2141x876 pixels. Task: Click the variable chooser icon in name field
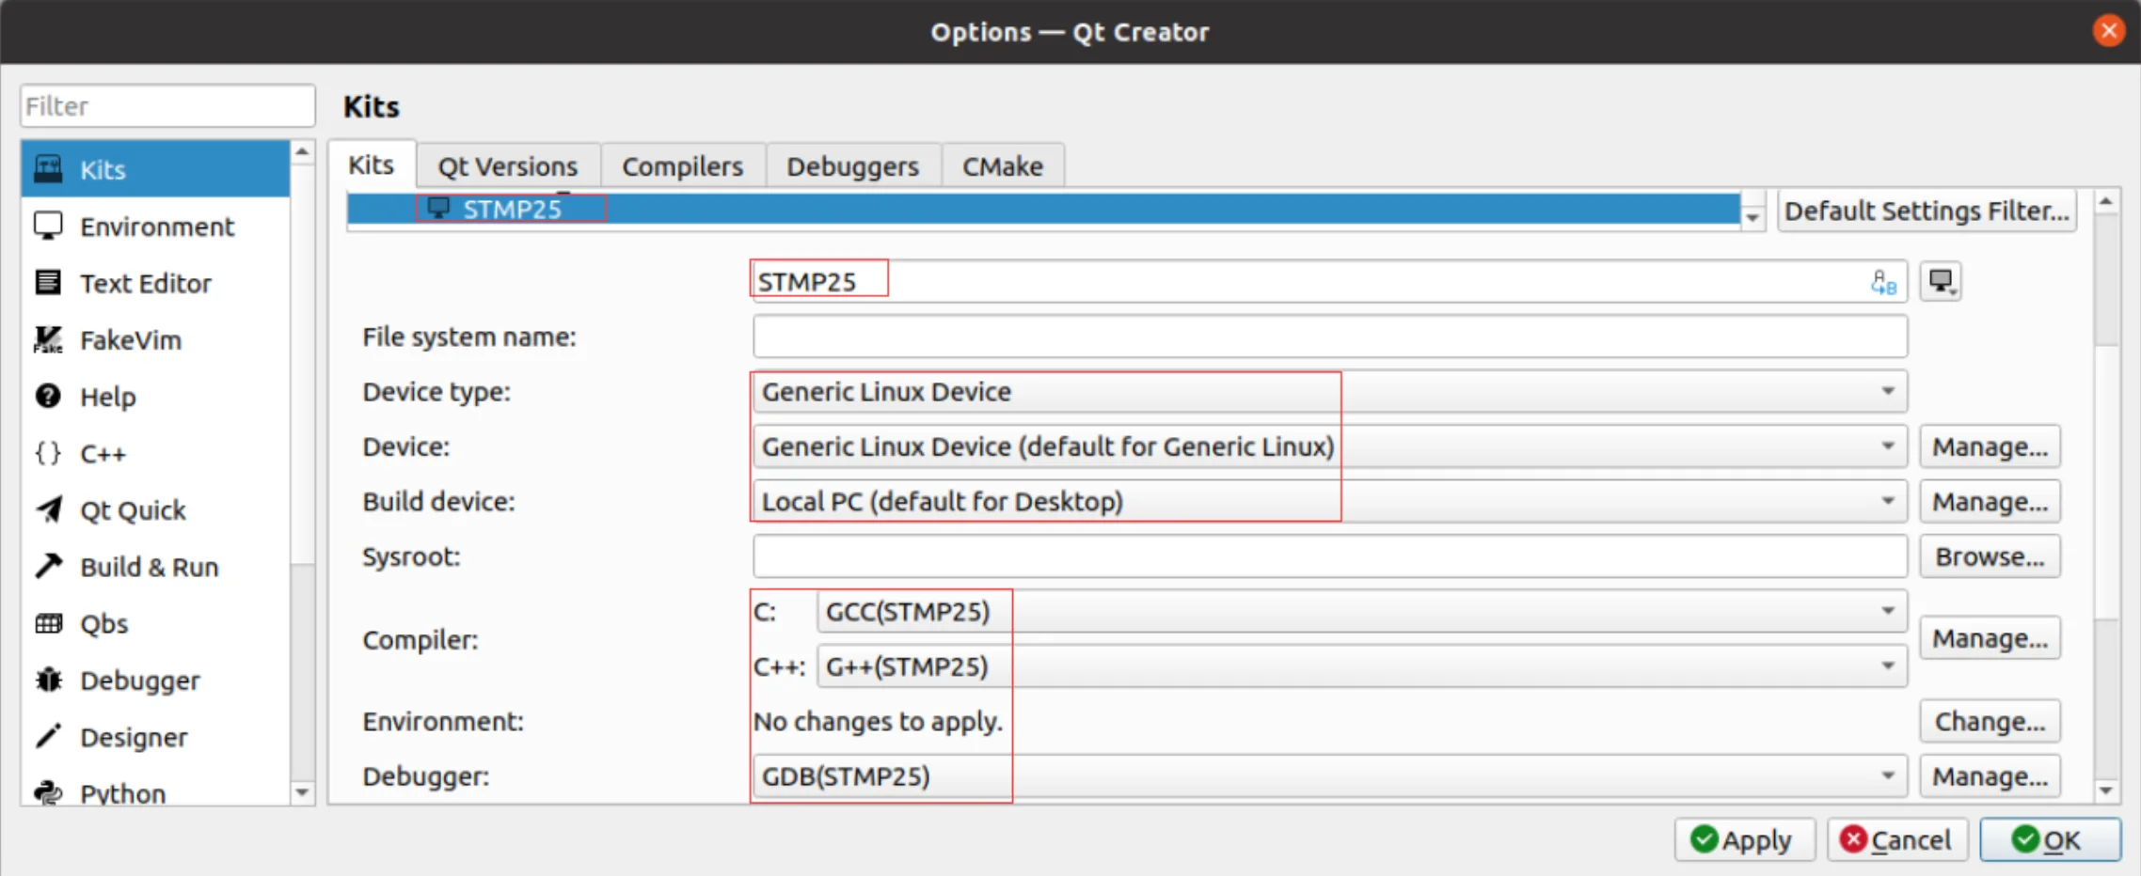pos(1883,282)
